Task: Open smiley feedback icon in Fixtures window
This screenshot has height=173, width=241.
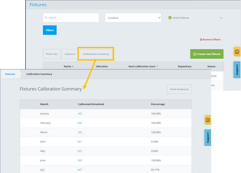Action: click(x=237, y=52)
